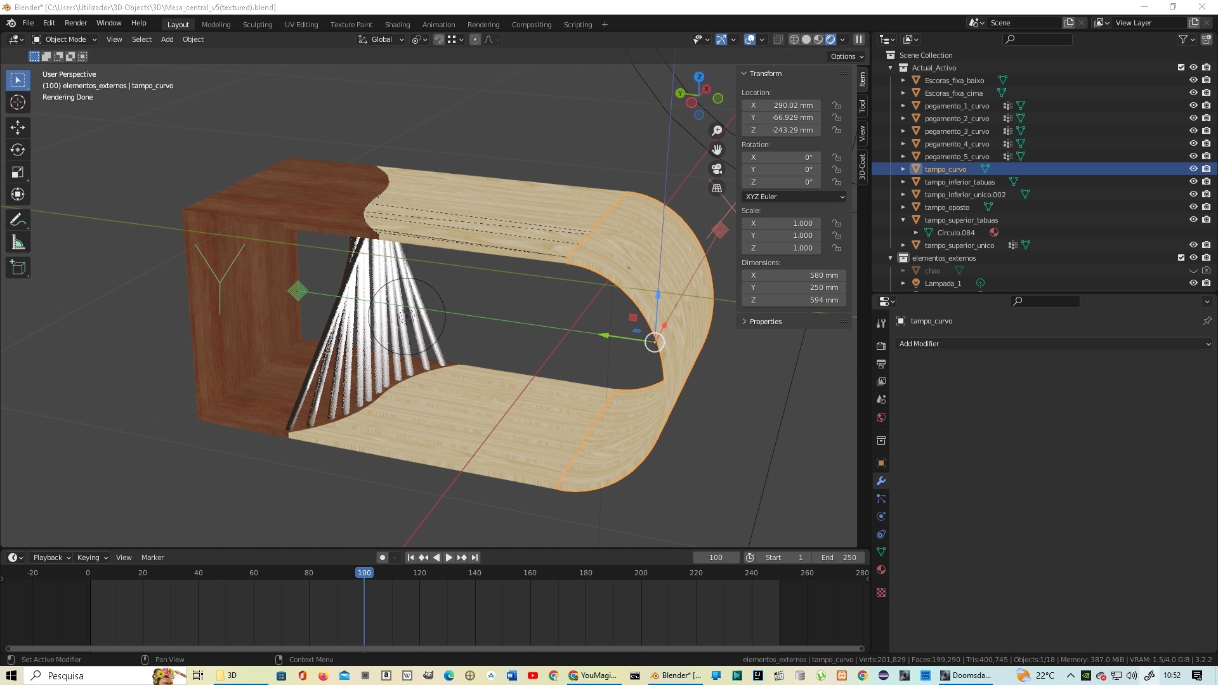
Task: Activate the Rotate tool
Action: tap(18, 150)
